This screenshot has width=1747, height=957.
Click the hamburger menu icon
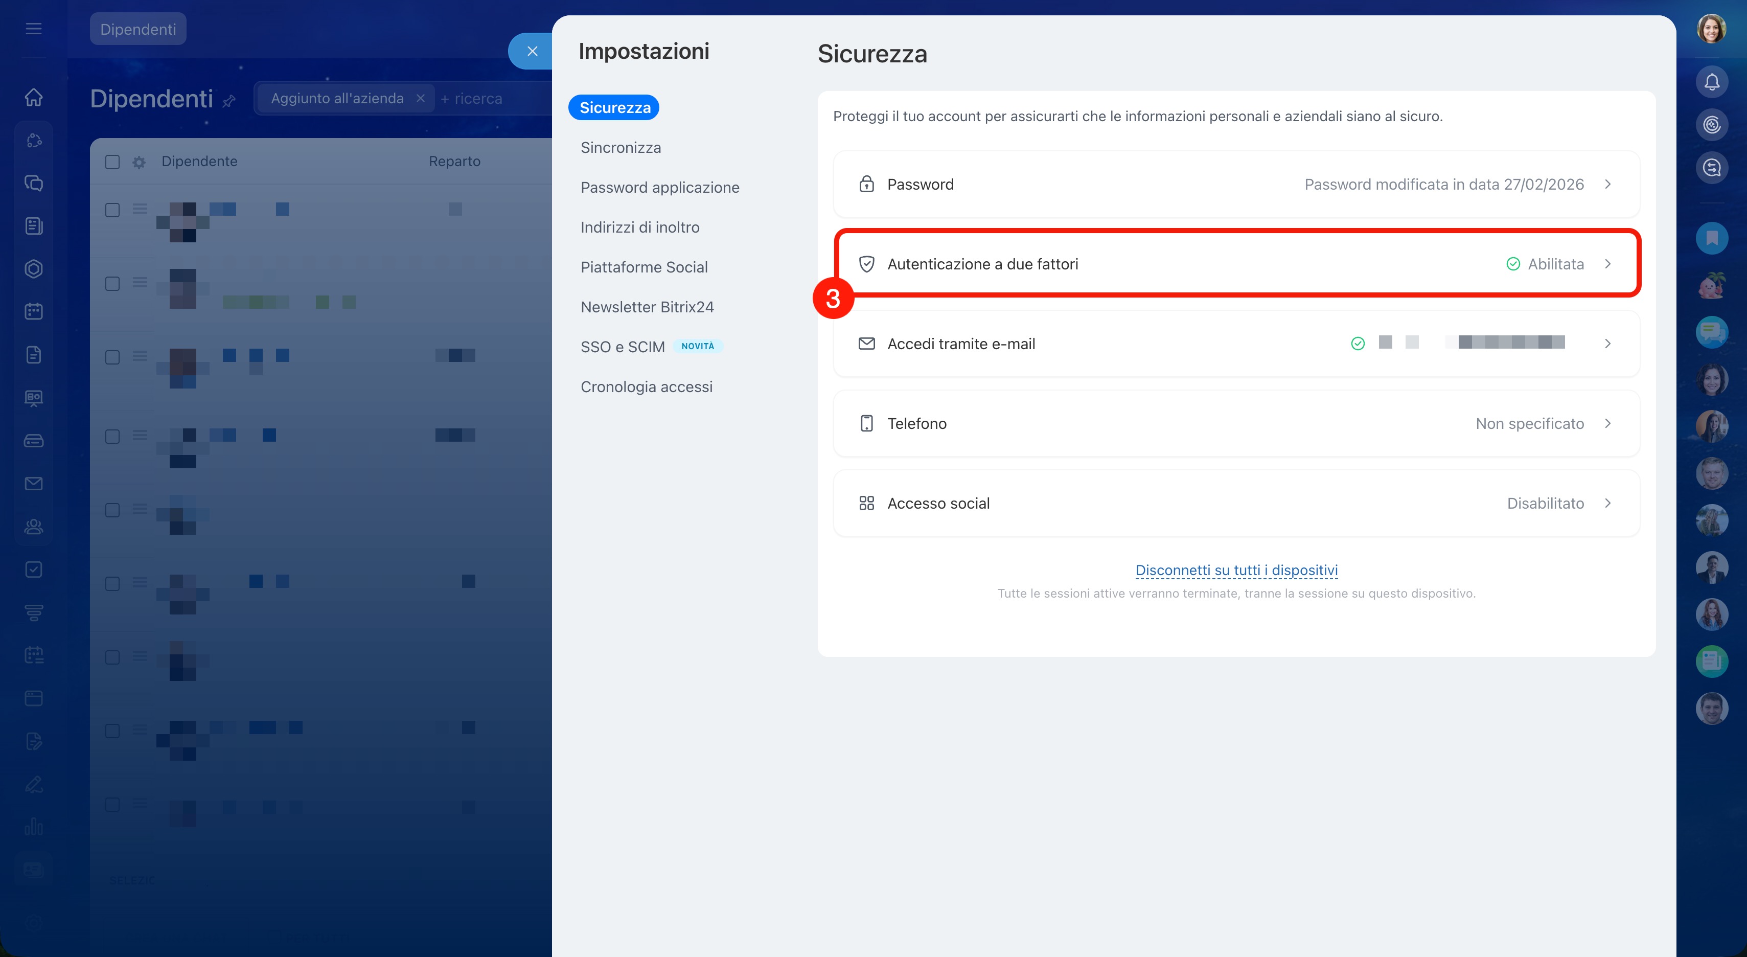pos(34,29)
